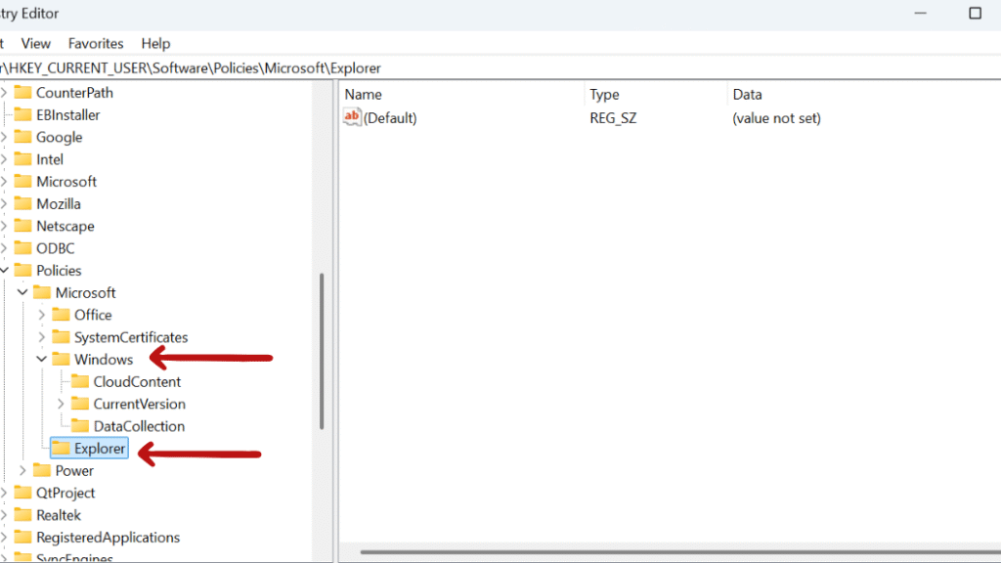Select the ODBC key folder icon
Viewport: 1001px width, 563px height.
tap(23, 248)
